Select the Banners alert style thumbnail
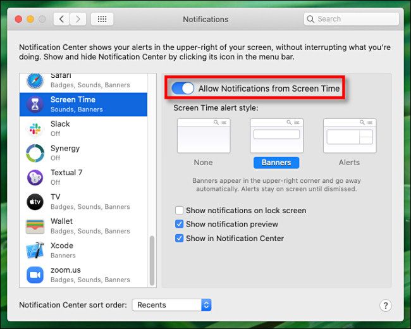The width and height of the screenshot is (411, 329). 276,135
